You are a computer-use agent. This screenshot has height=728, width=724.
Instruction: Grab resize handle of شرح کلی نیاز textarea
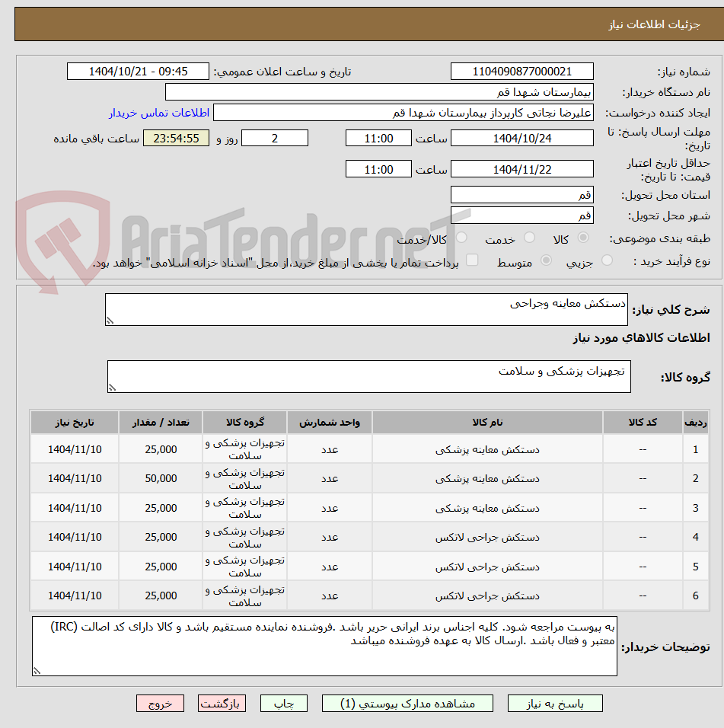[x=110, y=321]
